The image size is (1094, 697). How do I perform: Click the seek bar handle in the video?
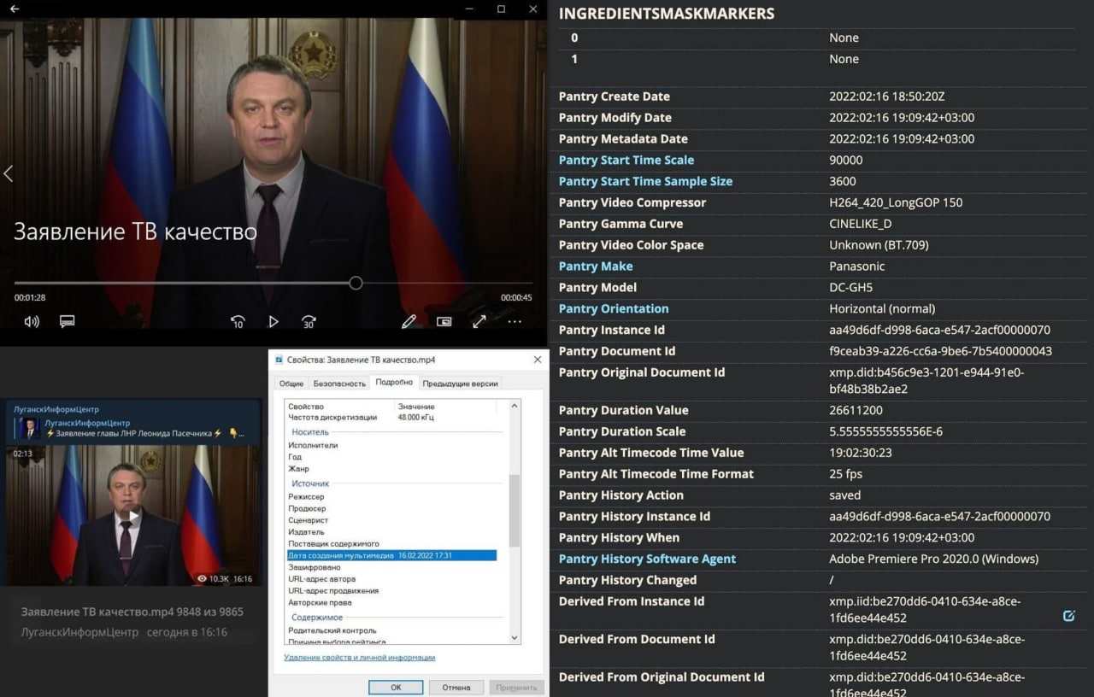click(x=356, y=283)
